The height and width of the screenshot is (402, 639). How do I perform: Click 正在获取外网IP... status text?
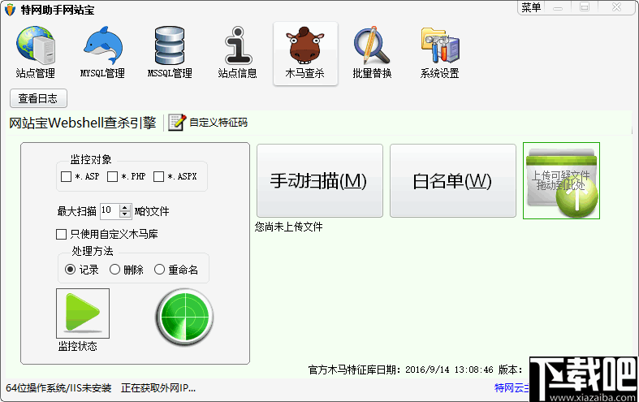pyautogui.click(x=158, y=387)
